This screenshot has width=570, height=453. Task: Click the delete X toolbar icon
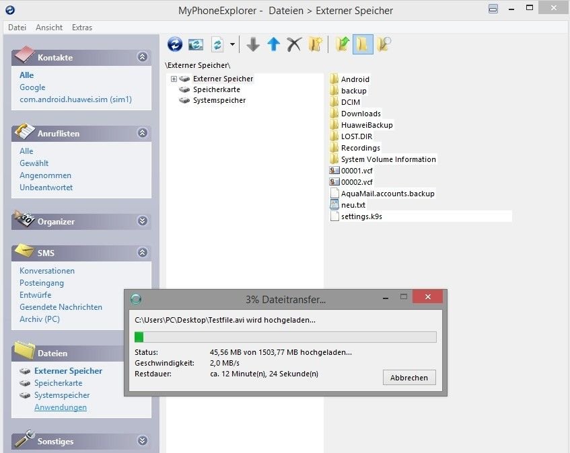pos(293,44)
